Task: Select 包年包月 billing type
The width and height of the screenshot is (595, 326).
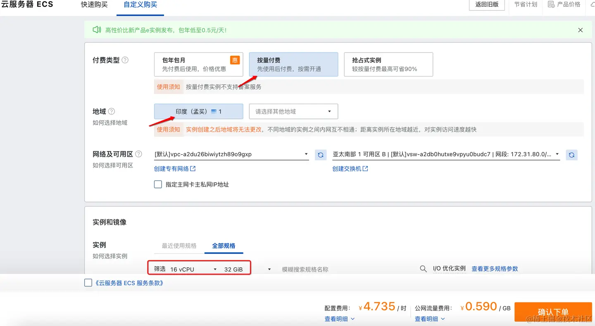Action: [198, 64]
